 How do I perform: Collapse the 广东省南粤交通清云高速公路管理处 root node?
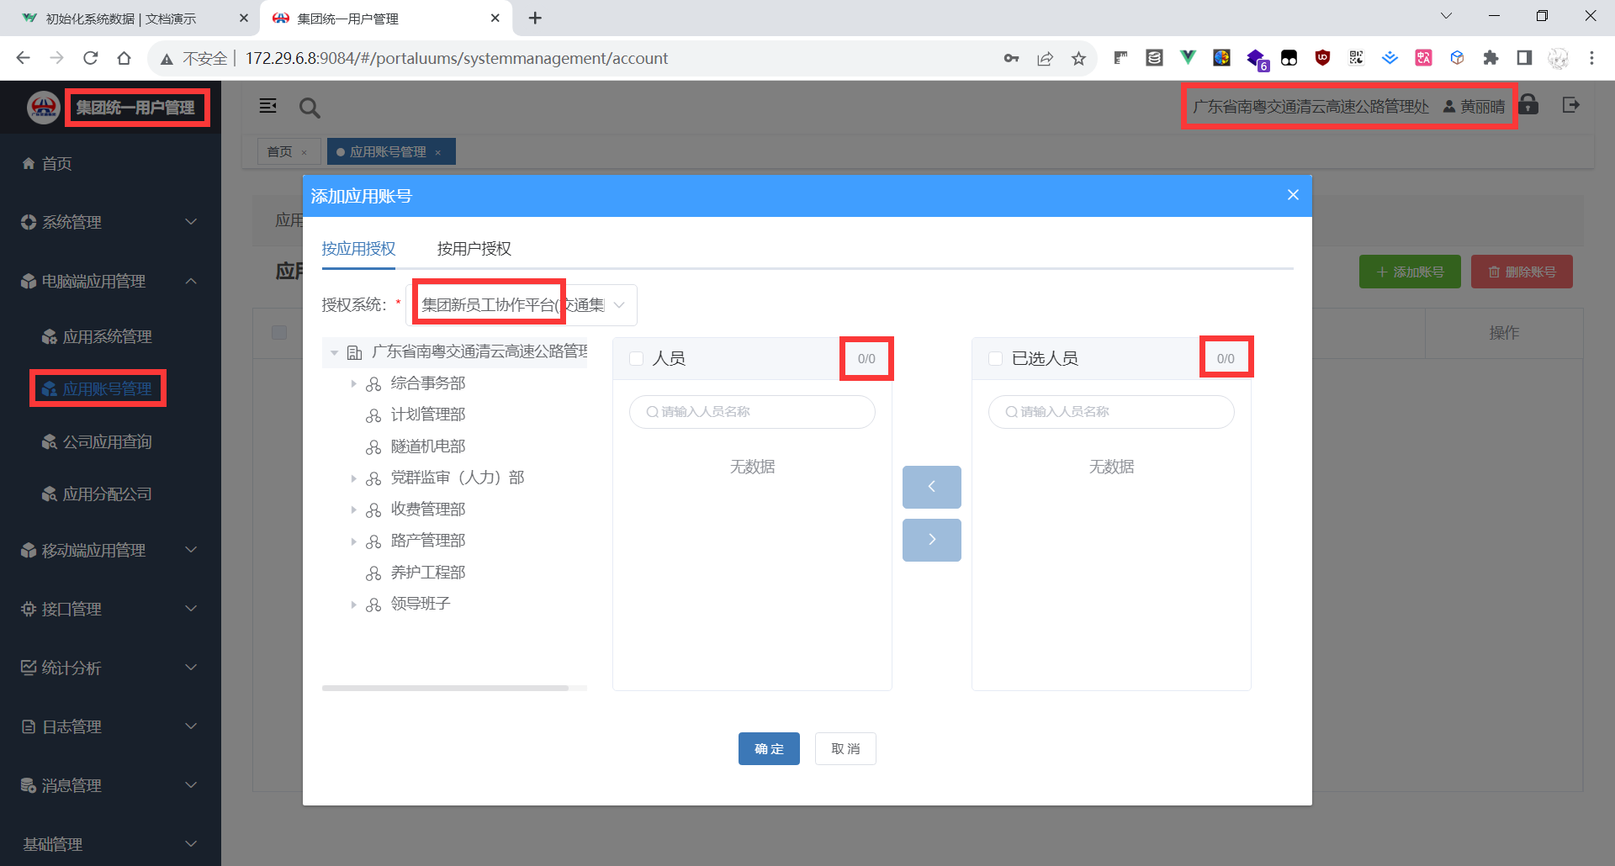click(x=334, y=352)
